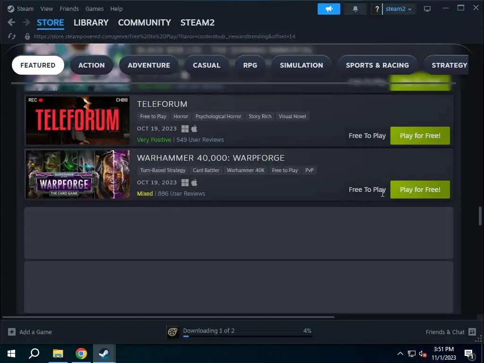Click the download progress bar

point(247,336)
